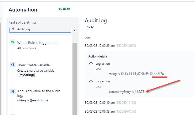Click the curly braces Create variable icon
The width and height of the screenshot is (195, 115).
click(13, 65)
